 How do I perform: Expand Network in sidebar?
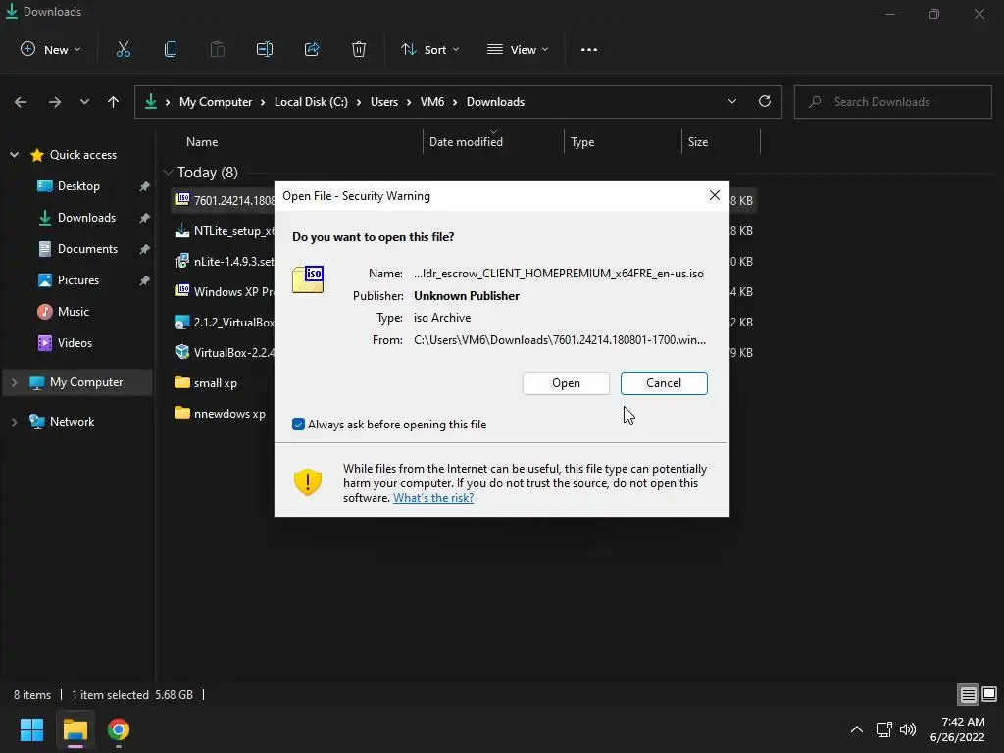14,422
